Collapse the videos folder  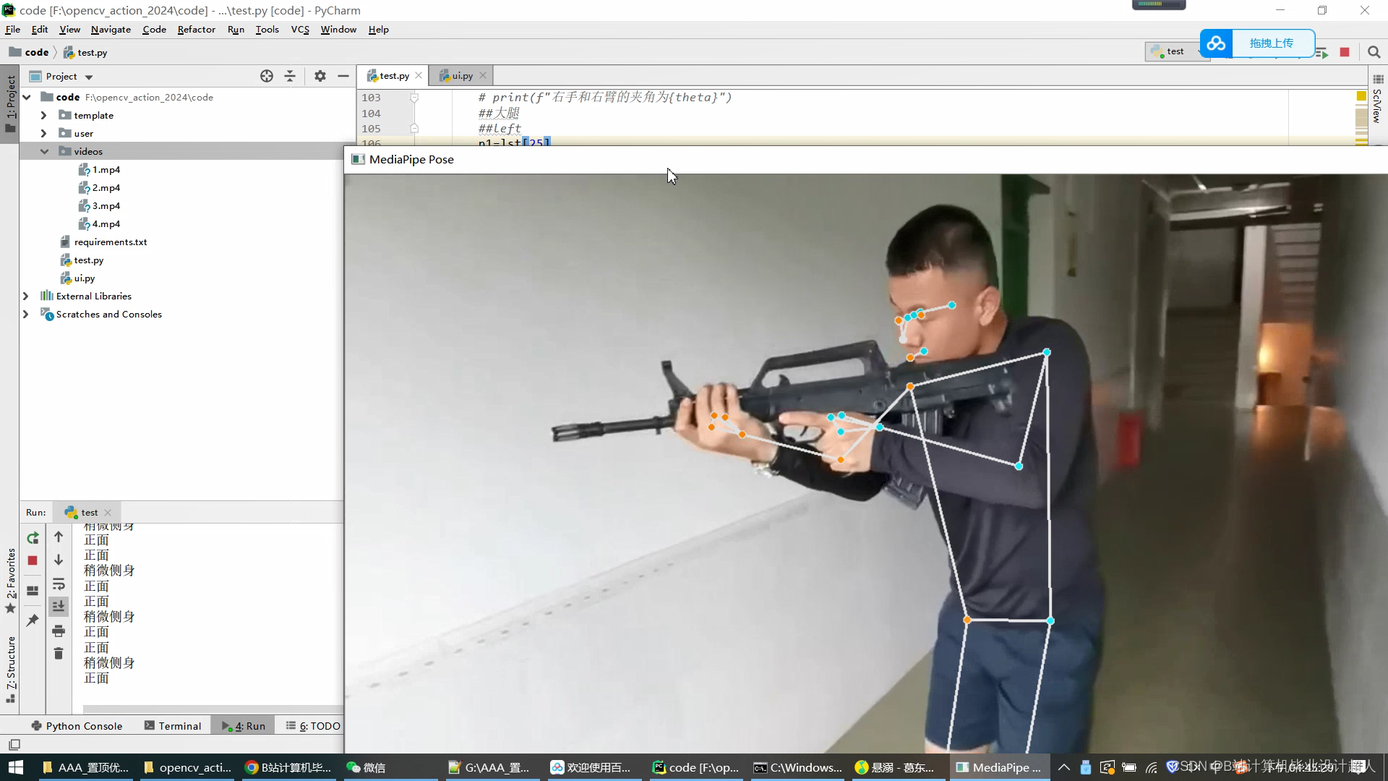point(44,151)
